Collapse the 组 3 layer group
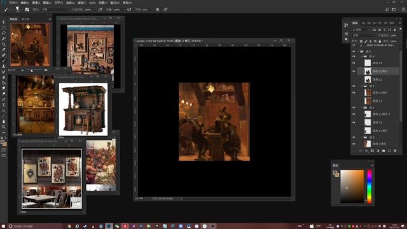The image size is (407, 229). 362,137
